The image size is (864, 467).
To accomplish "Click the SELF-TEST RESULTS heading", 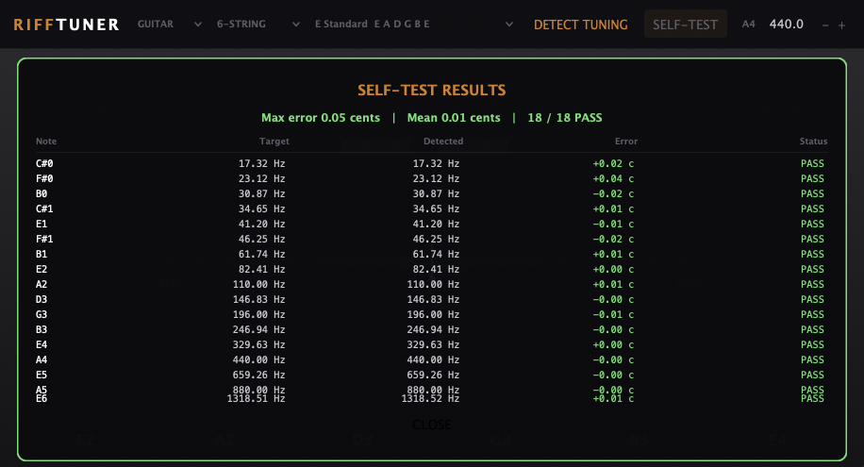I will point(431,90).
